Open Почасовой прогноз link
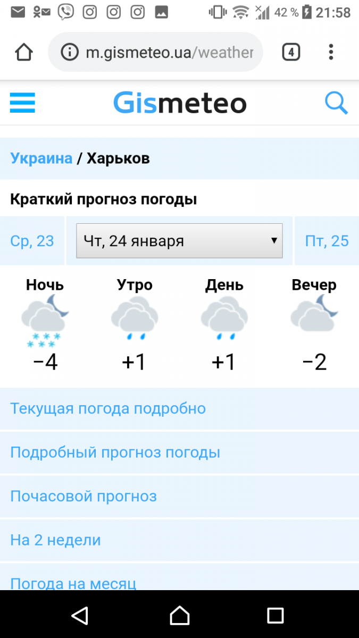Screen dimensions: 359x638 [84, 496]
